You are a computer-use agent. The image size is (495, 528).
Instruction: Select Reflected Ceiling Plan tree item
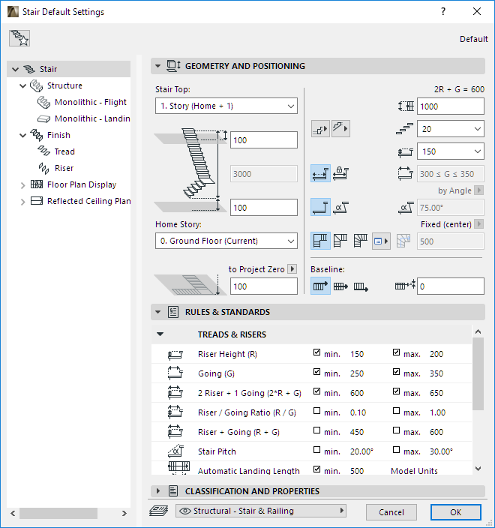pos(88,201)
